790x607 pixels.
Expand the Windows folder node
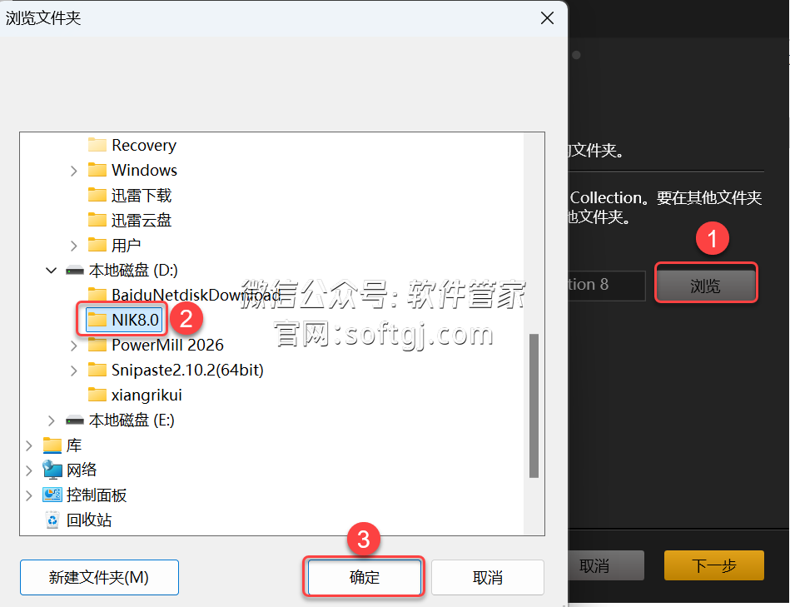click(73, 171)
